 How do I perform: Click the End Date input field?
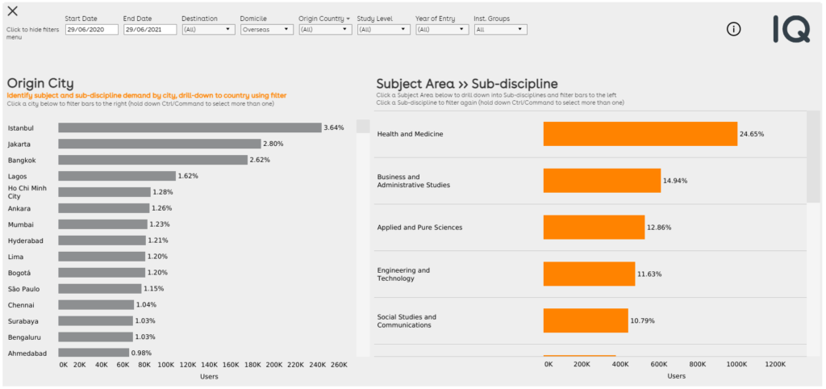149,30
